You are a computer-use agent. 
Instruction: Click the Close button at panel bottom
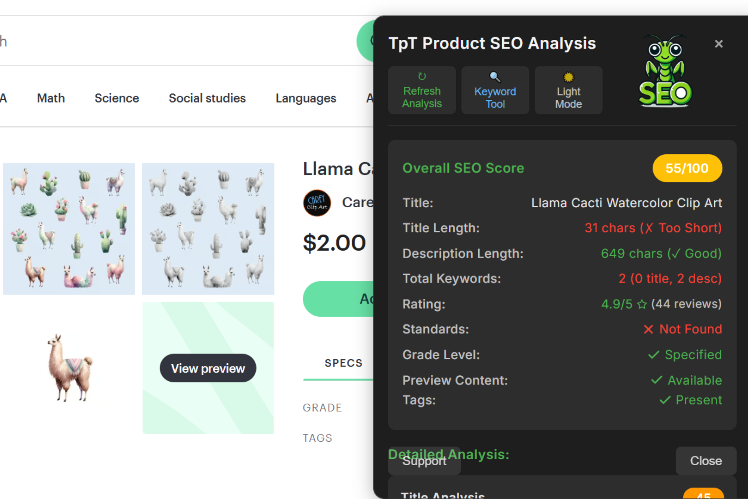(706, 461)
